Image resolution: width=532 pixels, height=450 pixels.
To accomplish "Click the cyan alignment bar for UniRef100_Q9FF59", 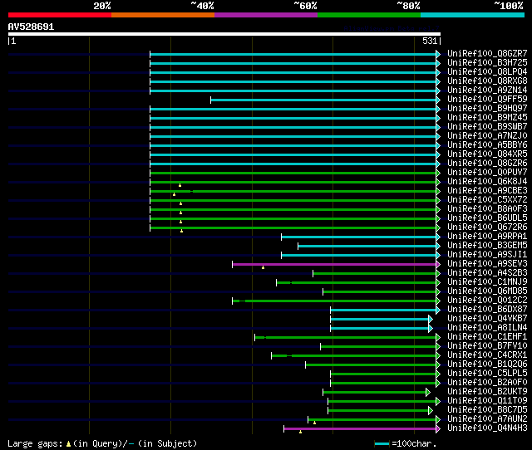I will click(323, 100).
